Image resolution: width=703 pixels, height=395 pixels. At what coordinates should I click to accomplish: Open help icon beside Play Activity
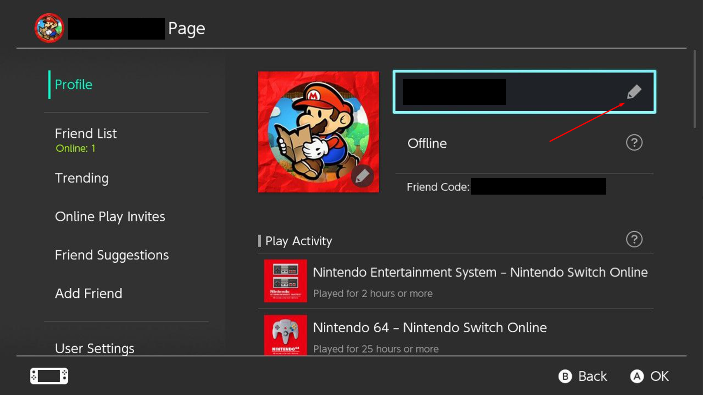[x=634, y=239]
